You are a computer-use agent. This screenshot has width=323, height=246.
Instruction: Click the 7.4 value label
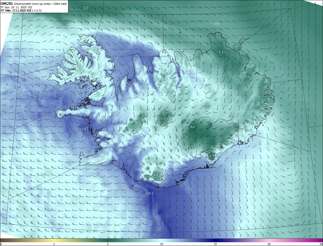(216, 23)
